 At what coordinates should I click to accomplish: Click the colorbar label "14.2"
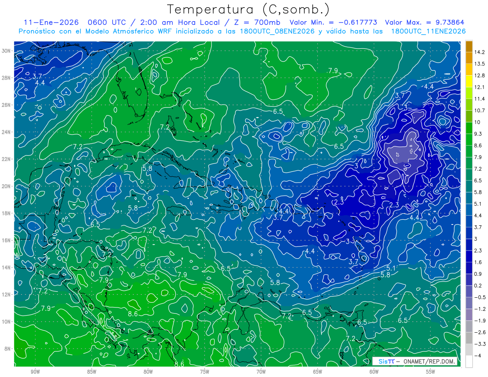tap(479, 52)
